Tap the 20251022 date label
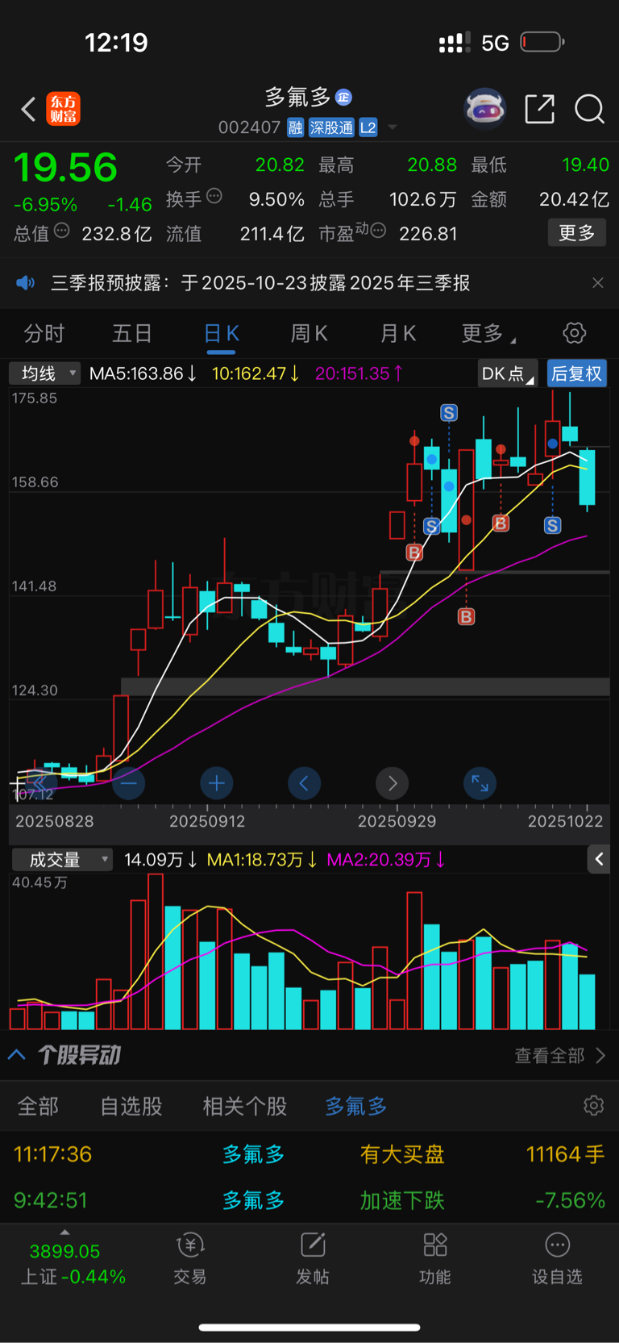The width and height of the screenshot is (619, 1343). click(x=565, y=821)
